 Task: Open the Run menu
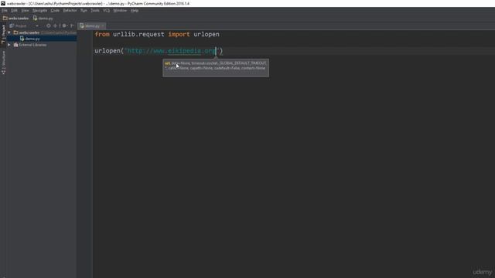pyautogui.click(x=84, y=10)
